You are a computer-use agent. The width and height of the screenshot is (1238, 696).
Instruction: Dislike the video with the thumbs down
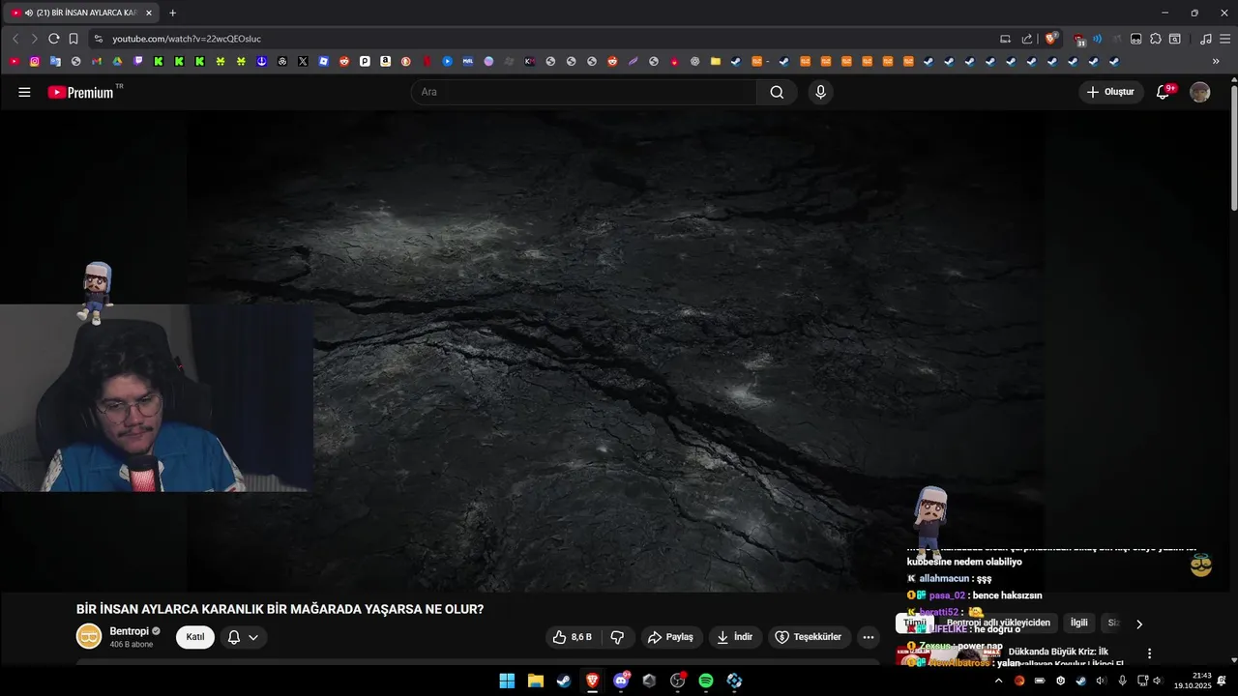point(617,637)
